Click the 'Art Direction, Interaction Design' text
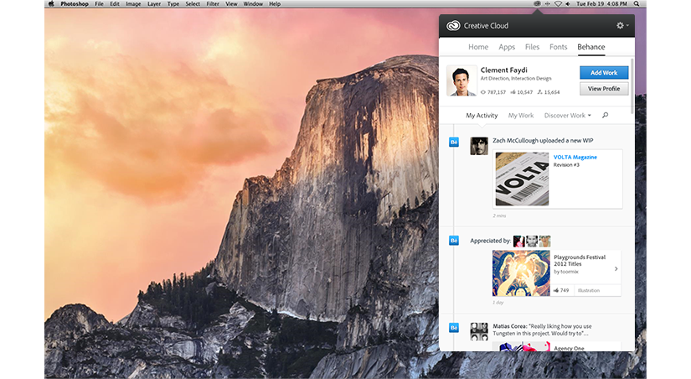The image size is (691, 379). (x=516, y=78)
